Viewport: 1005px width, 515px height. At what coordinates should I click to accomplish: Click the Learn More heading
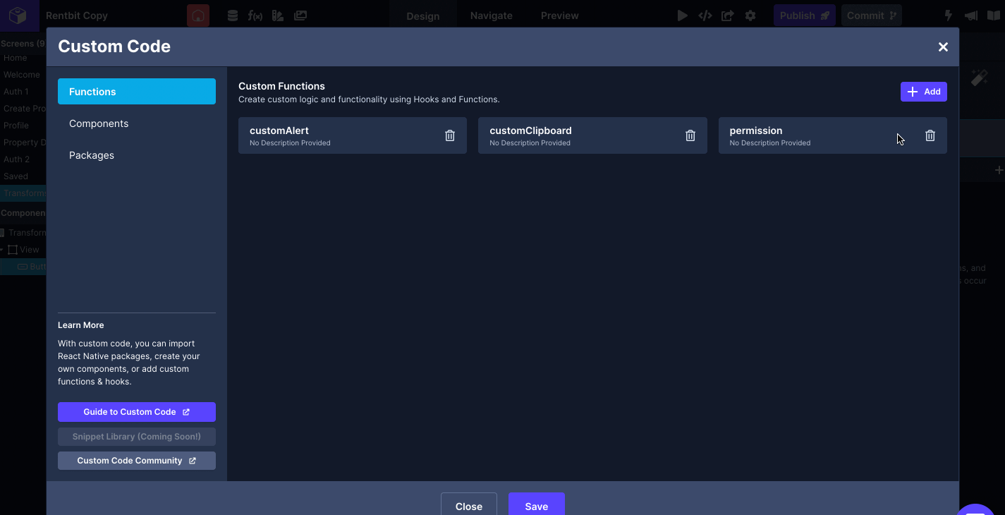click(x=80, y=325)
